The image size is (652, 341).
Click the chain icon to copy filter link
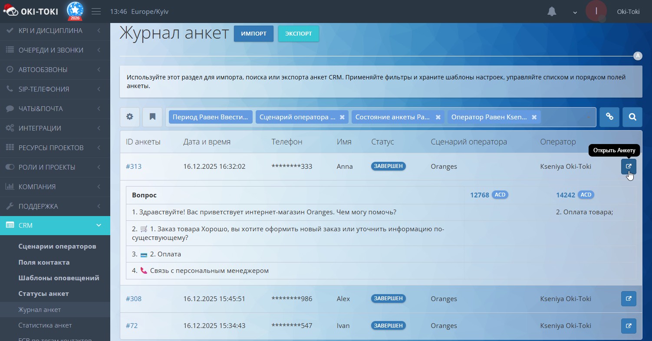[x=609, y=117]
